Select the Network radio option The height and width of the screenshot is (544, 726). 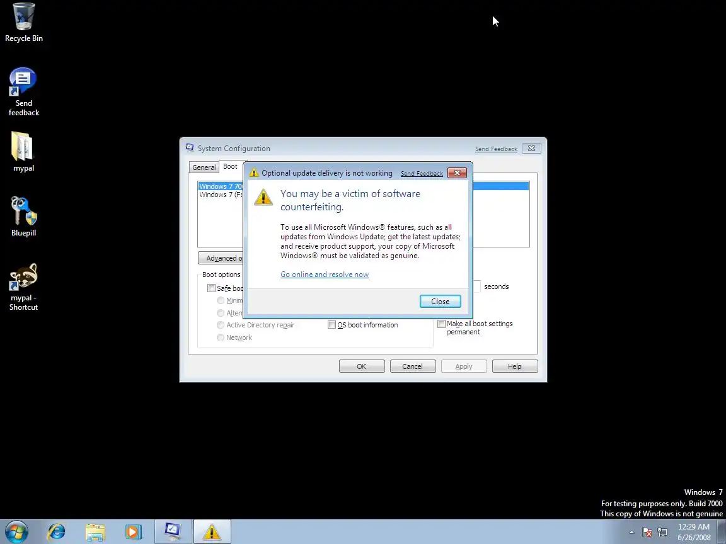(221, 337)
